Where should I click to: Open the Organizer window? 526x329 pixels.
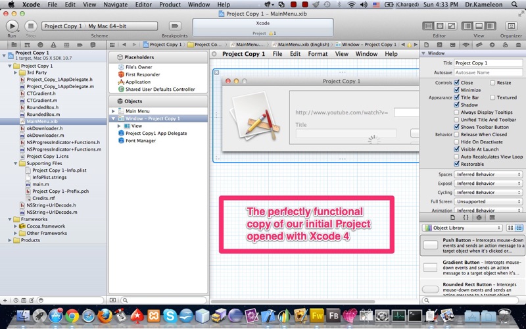click(510, 26)
